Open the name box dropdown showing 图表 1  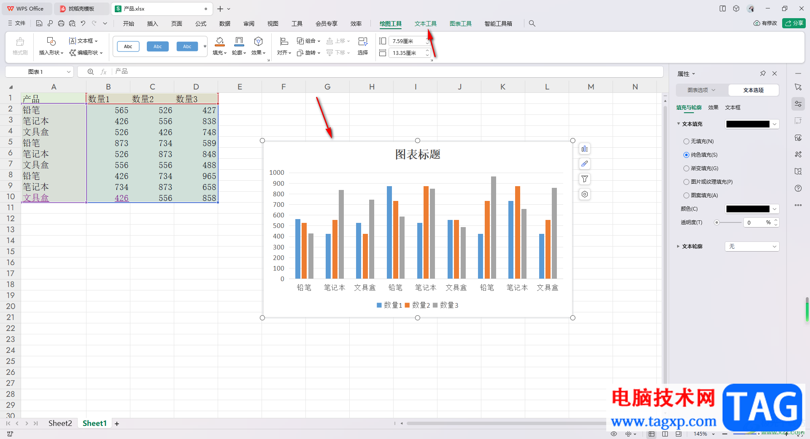68,72
